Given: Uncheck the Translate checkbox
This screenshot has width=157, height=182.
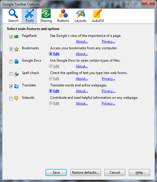Looking at the screenshot, I should [11, 86].
